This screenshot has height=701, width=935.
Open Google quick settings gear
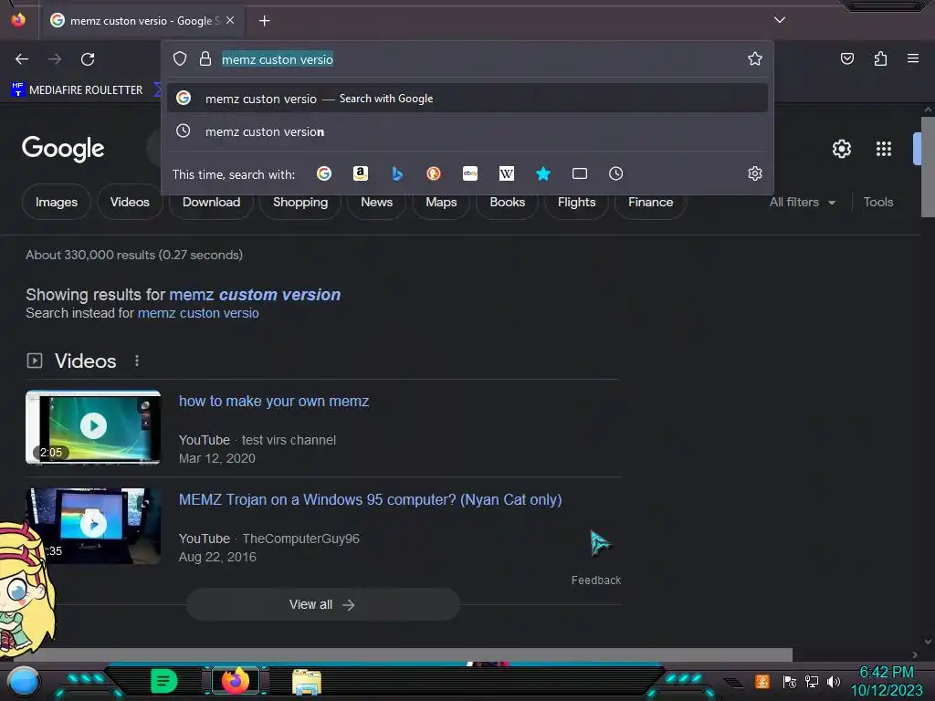tap(841, 149)
